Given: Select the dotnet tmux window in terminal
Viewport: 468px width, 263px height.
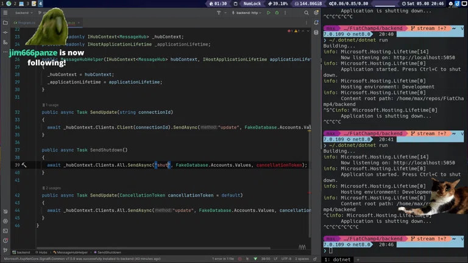Looking at the screenshot, I should pos(338,259).
